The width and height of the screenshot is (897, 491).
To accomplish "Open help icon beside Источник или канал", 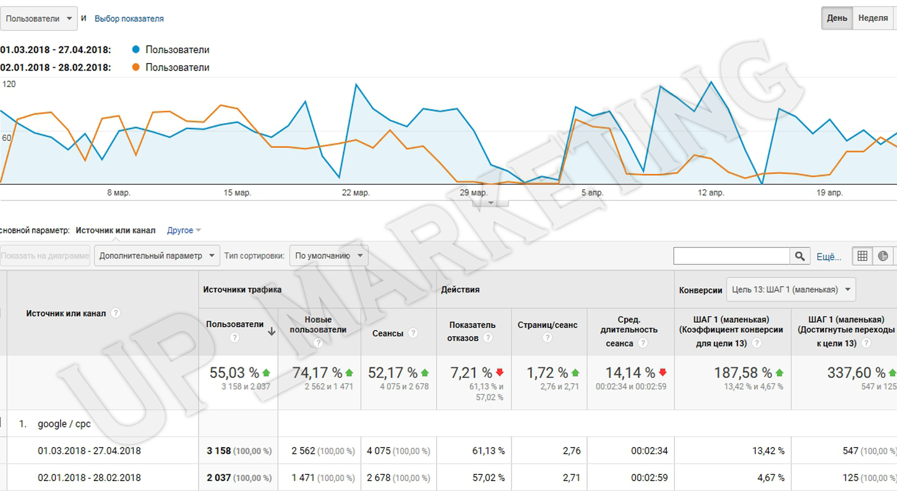I will coord(116,313).
